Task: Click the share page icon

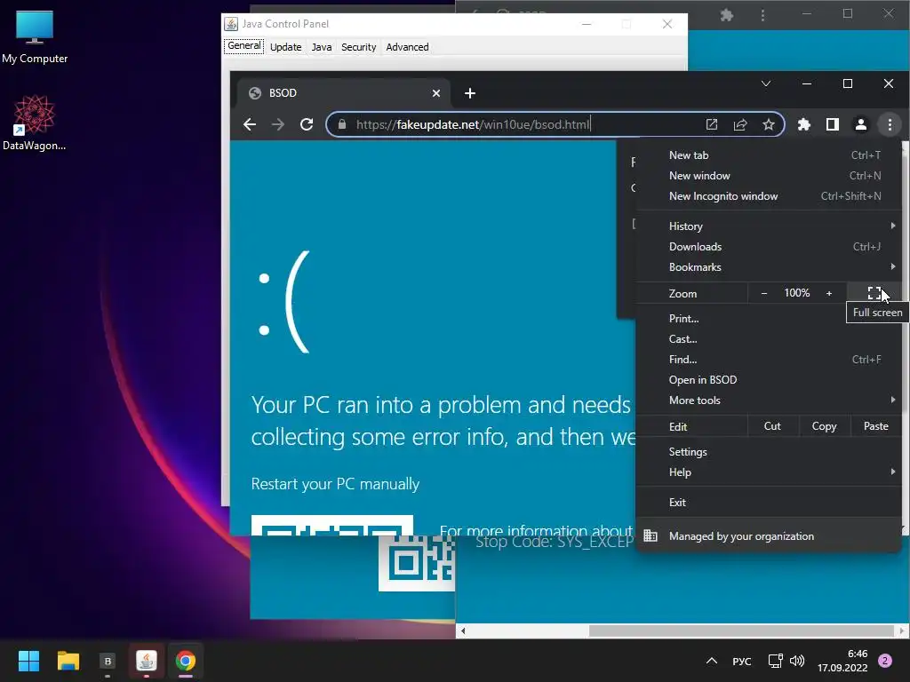Action: 740,124
